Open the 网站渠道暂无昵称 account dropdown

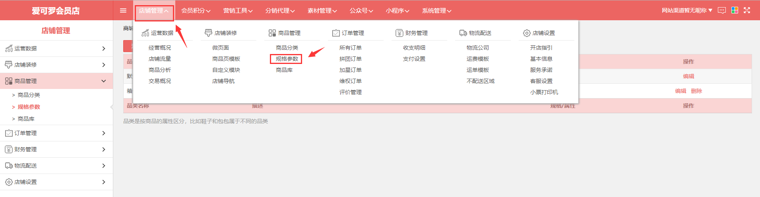(686, 10)
